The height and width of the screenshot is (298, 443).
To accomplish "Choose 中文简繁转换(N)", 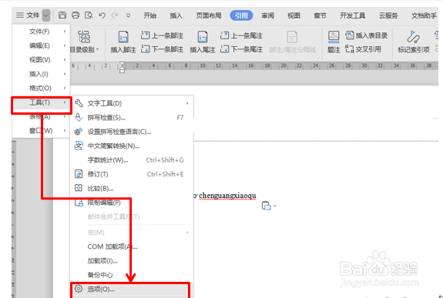I will click(132, 146).
